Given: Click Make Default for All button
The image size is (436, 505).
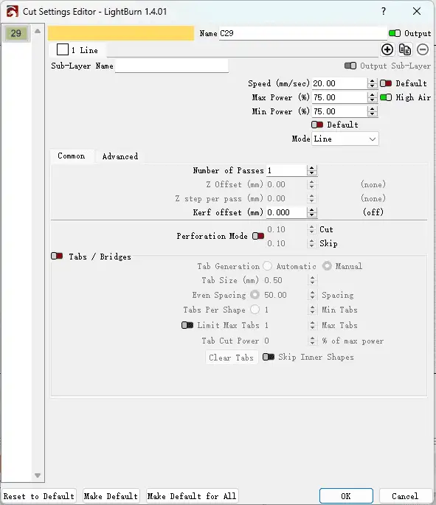Looking at the screenshot, I should click(192, 496).
